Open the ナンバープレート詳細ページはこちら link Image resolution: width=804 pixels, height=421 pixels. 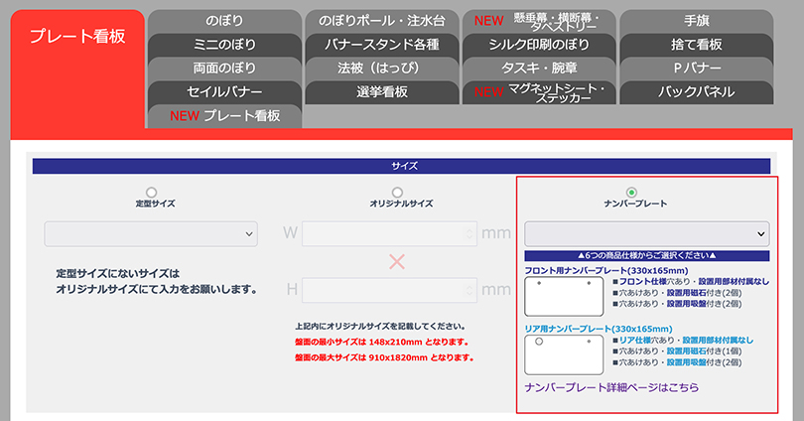(611, 387)
